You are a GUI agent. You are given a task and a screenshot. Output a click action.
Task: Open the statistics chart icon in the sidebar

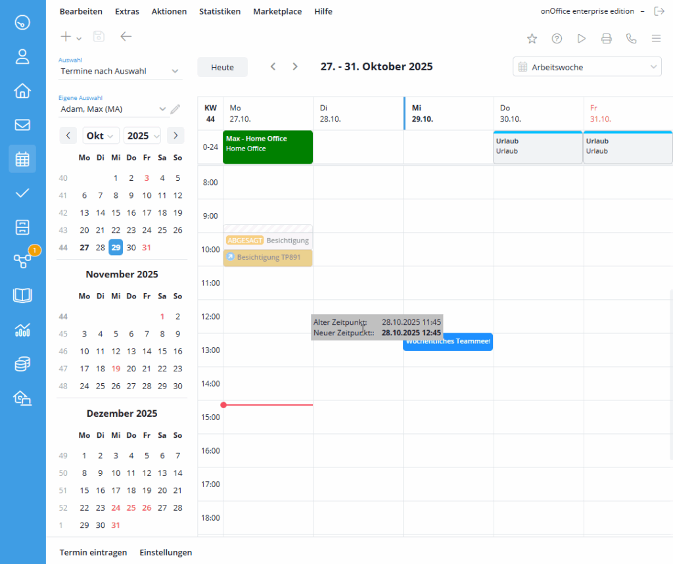tap(22, 329)
